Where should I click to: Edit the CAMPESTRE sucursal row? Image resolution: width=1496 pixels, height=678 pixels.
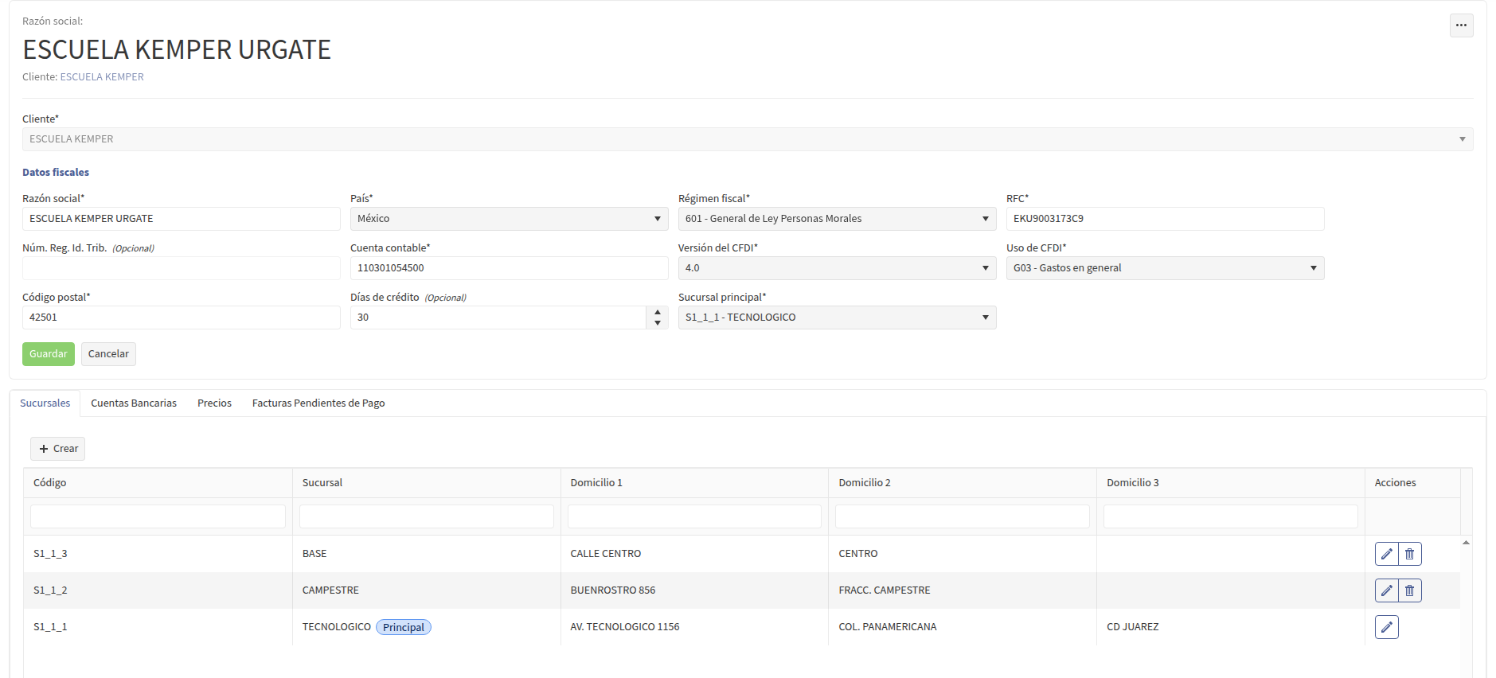(x=1386, y=590)
